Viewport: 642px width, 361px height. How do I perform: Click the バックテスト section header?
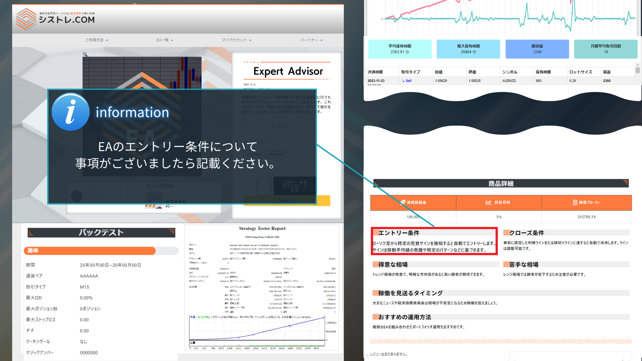click(x=101, y=233)
